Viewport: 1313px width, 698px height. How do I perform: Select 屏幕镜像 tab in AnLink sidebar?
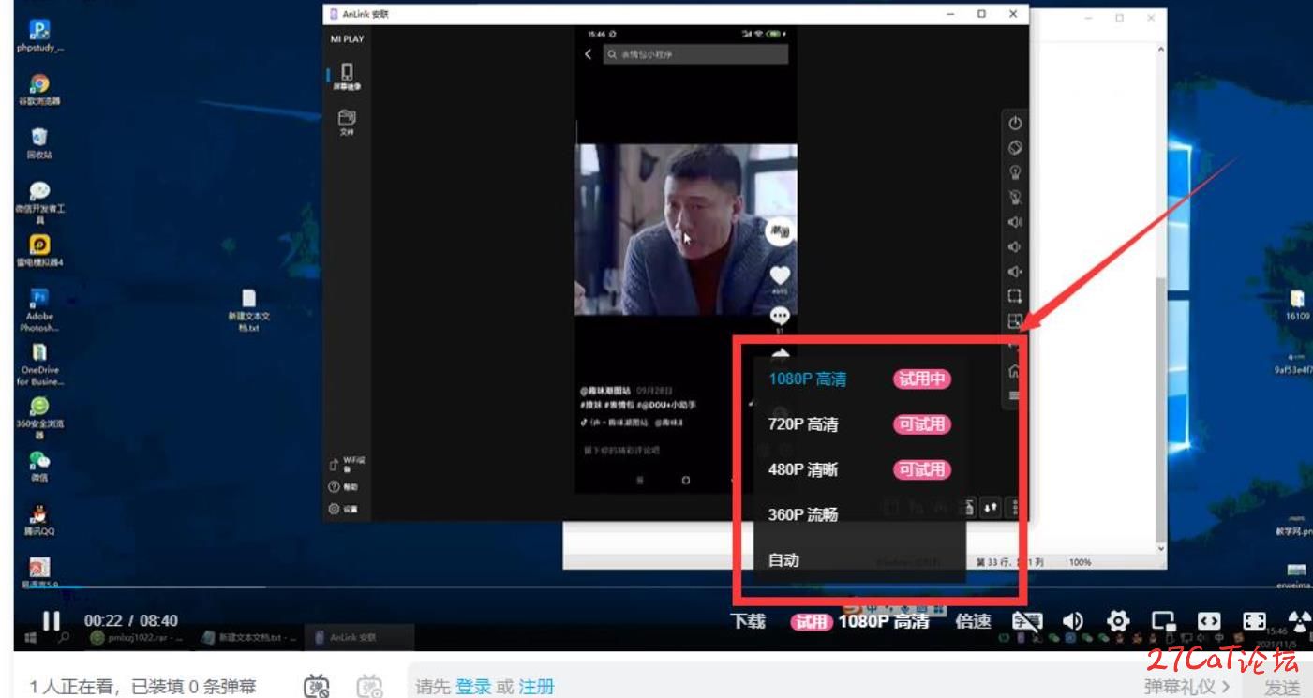pyautogui.click(x=347, y=75)
